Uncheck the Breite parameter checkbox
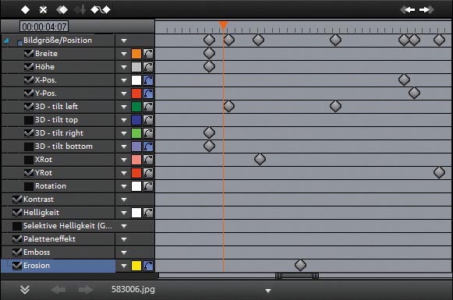 coord(29,54)
